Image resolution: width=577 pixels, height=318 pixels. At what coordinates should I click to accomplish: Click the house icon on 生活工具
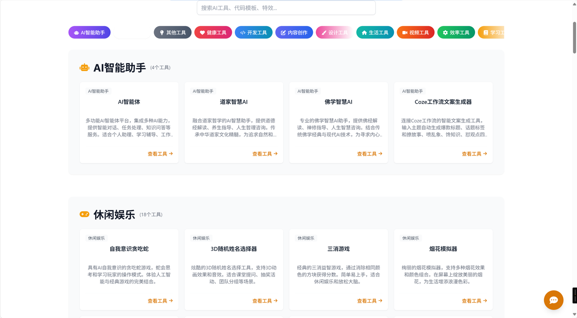tap(364, 33)
